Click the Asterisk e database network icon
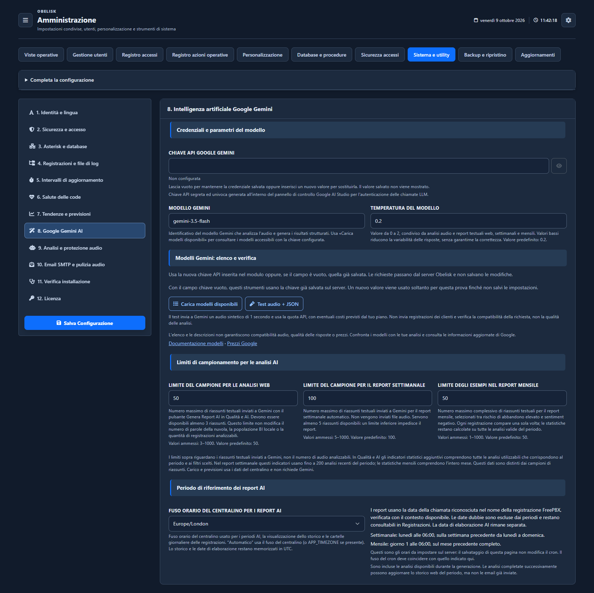Screen dimensions: 594x593 pos(32,146)
